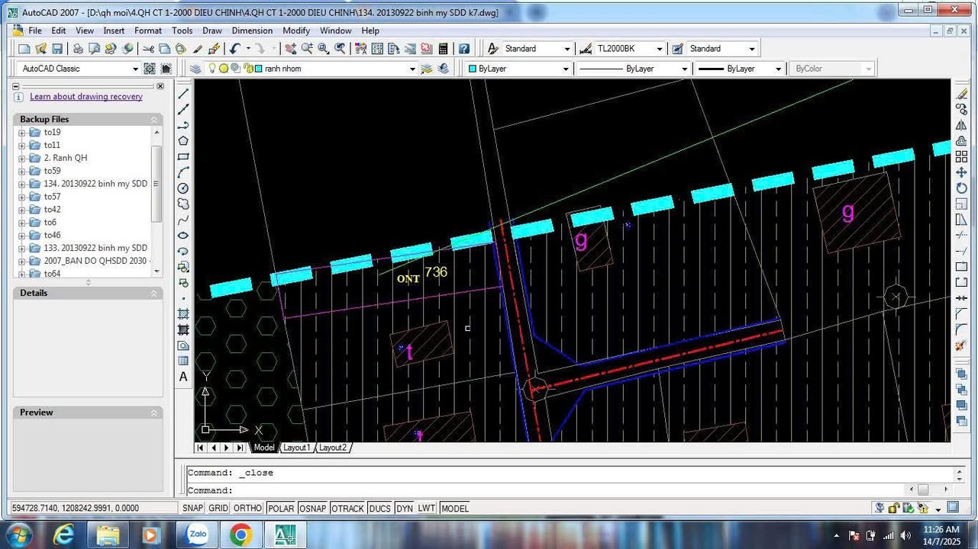Open the Multiline Text tool
Screen dimensions: 978x549
pyautogui.click(x=183, y=377)
